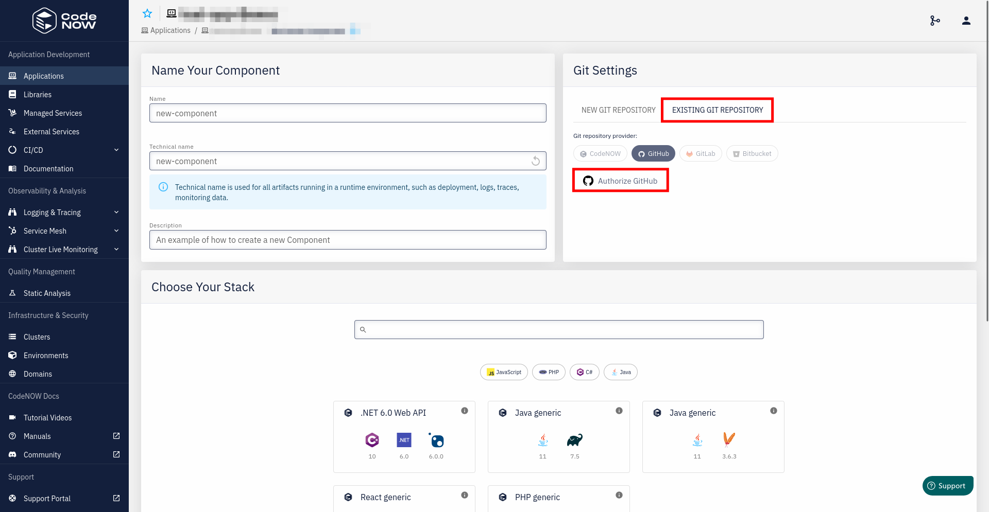989x512 pixels.
Task: Select GitLab as git provider
Action: [701, 153]
